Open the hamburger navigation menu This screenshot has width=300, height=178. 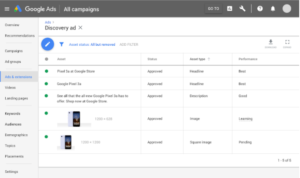pos(7,9)
